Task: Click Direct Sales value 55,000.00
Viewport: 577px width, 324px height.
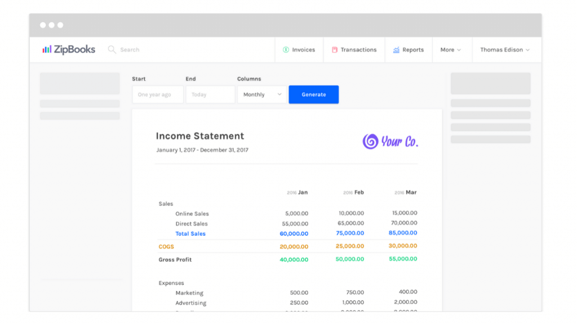Action: [295, 223]
